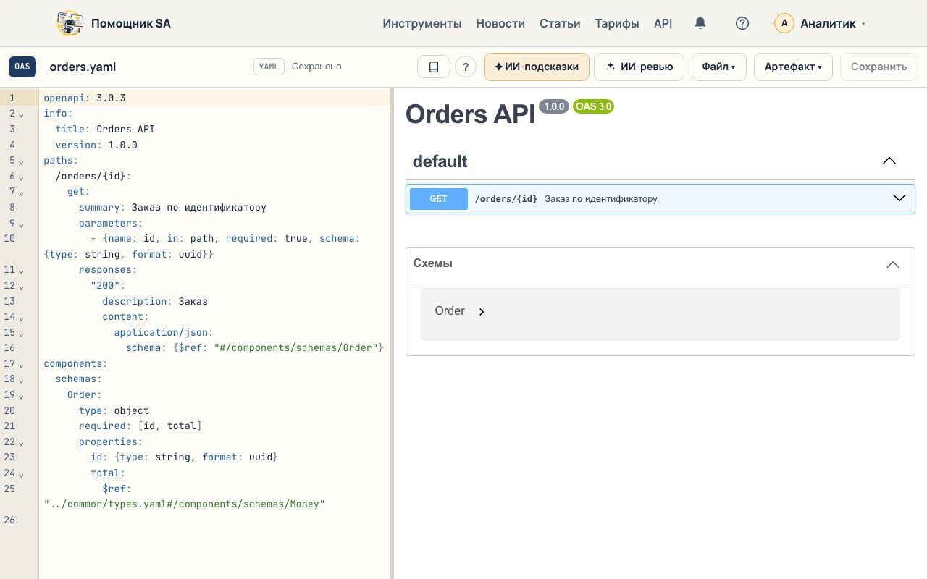Open the documentation book icon button
The height and width of the screenshot is (579, 927).
[434, 67]
